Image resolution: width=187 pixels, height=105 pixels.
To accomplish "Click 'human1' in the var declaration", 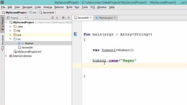I will coord(109,50).
